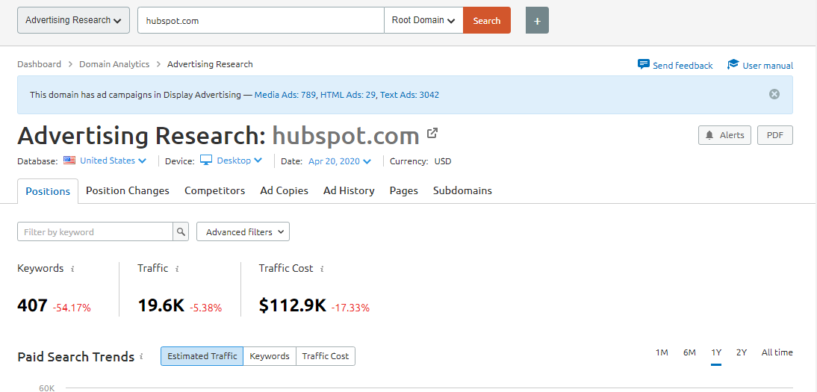This screenshot has width=817, height=392.
Task: Go to Dashboard breadcrumb
Action: (39, 64)
